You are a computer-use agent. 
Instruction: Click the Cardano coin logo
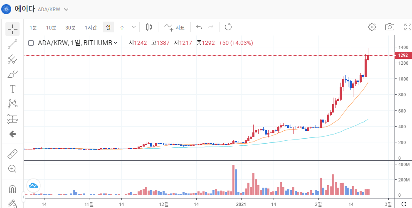5,9
